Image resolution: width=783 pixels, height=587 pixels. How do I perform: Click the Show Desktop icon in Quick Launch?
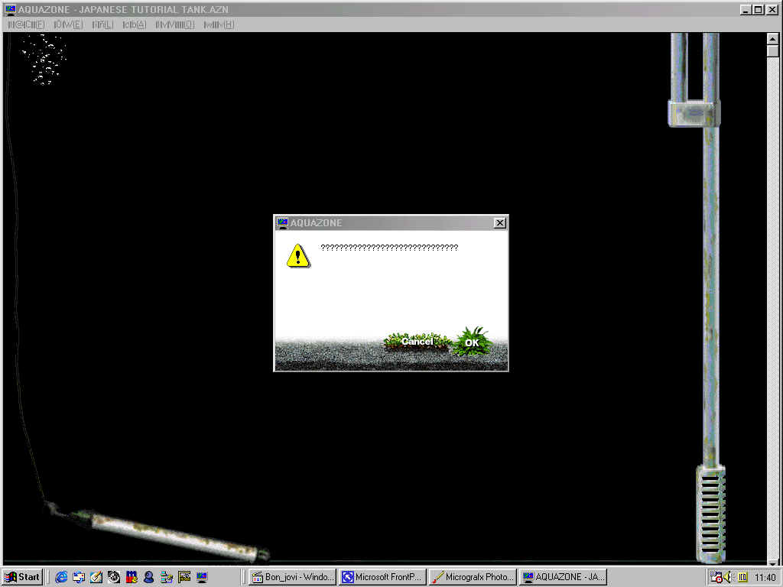pyautogui.click(x=96, y=577)
